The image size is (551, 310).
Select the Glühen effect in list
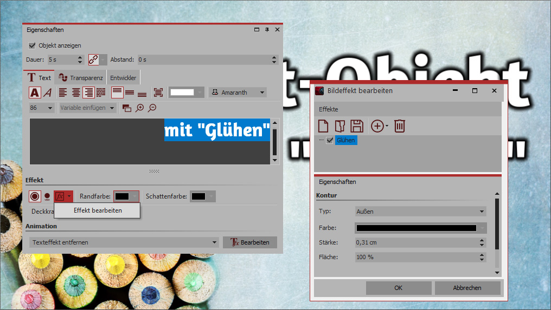(346, 140)
